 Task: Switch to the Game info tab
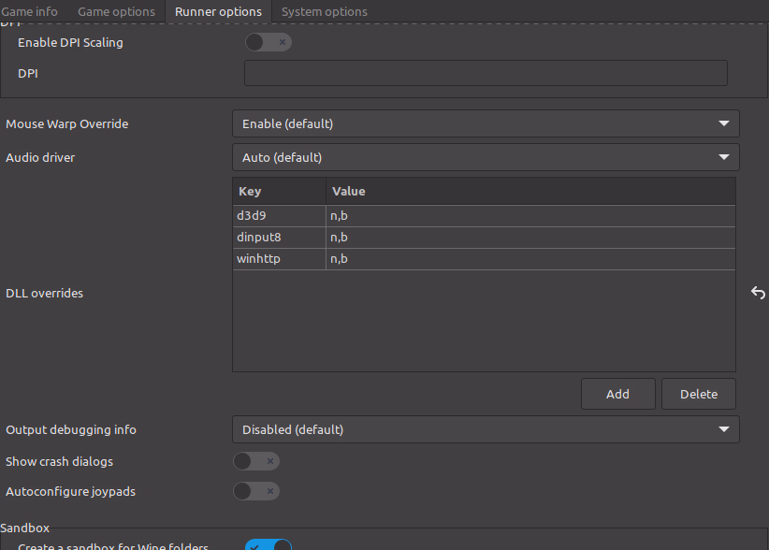point(29,12)
